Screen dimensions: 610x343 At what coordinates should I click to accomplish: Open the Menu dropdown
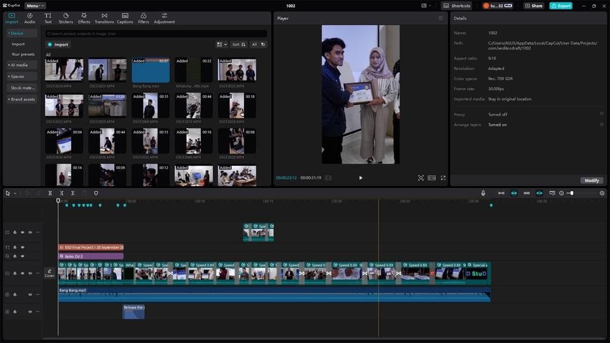[x=34, y=6]
